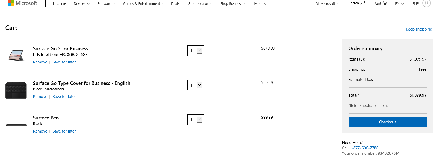The image size is (433, 155).
Task: Open the Deals page
Action: point(175,4)
